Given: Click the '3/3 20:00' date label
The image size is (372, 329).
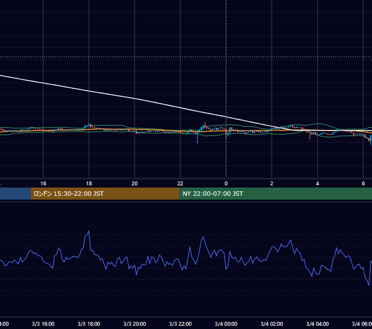Looking at the screenshot, I should 135,324.
